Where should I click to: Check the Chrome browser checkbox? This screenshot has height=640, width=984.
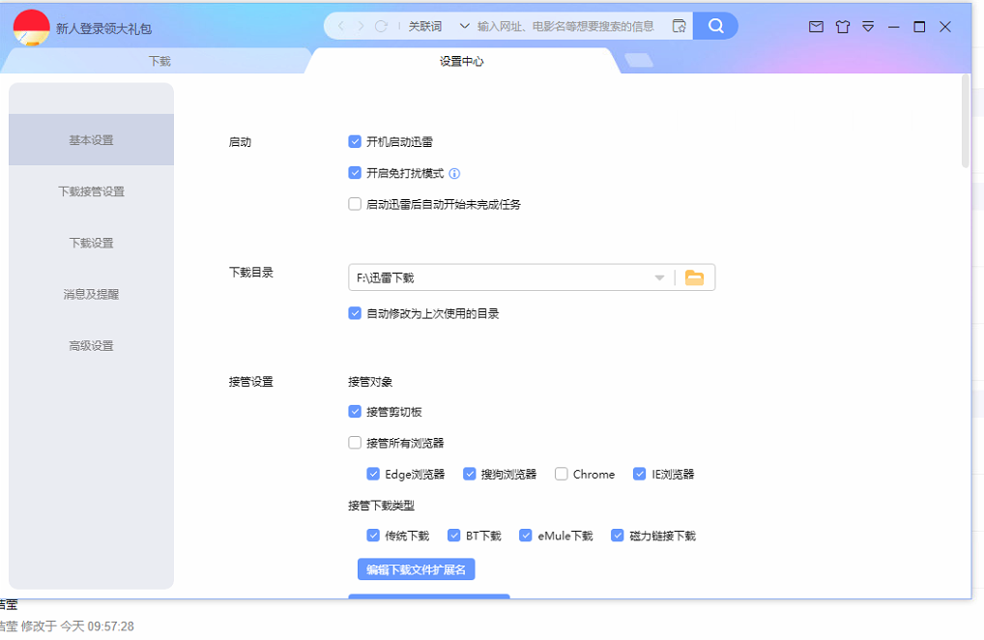[561, 474]
